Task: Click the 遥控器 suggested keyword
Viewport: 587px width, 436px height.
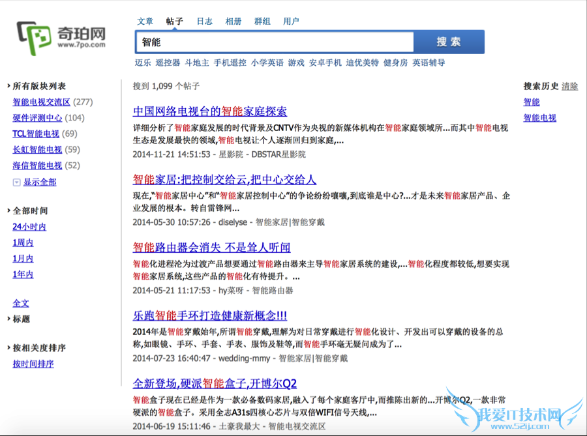Action: [168, 63]
